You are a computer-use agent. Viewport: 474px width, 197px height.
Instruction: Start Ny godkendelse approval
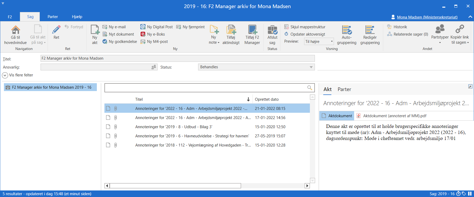120,41
